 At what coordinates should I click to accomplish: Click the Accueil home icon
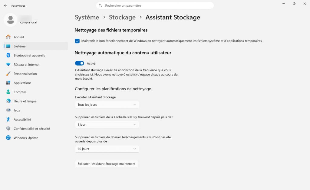coord(8,37)
